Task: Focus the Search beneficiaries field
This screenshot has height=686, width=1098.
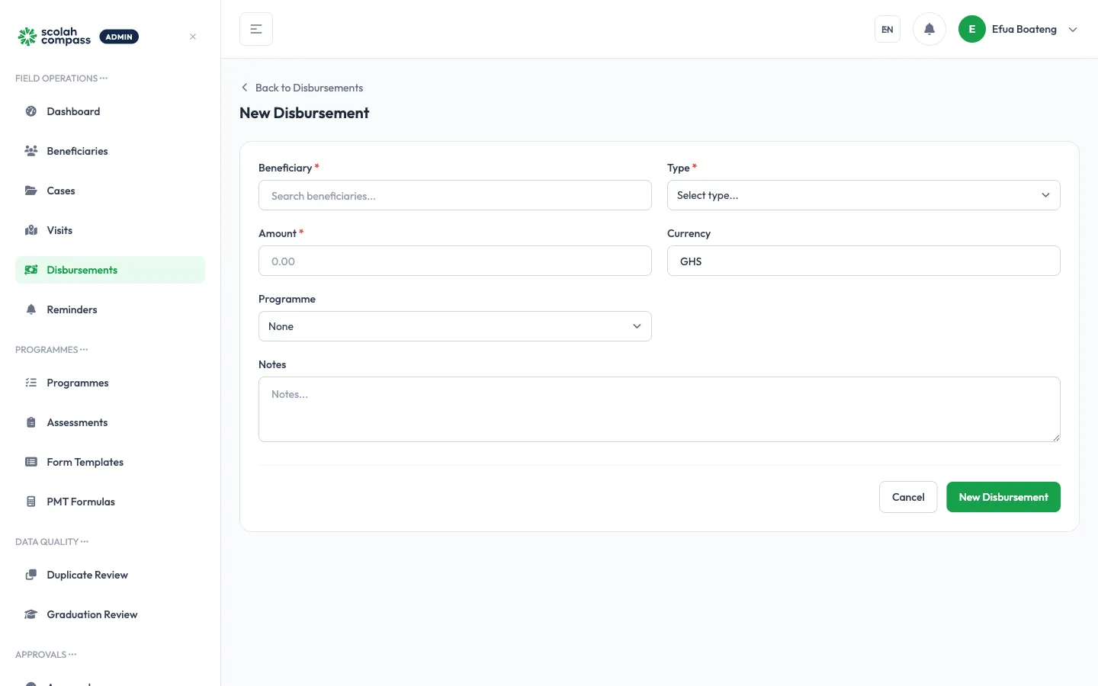Action: (x=454, y=195)
